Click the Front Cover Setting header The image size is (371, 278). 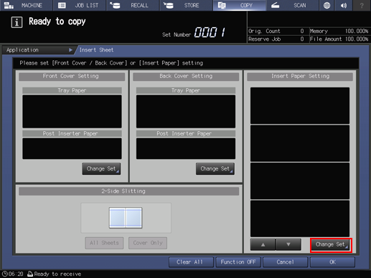point(72,77)
